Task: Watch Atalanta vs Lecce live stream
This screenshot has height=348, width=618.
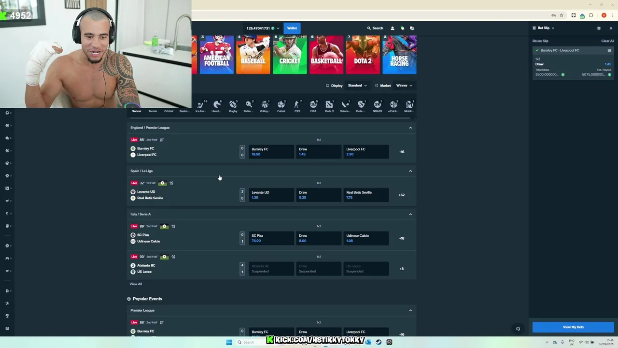Action: (165, 257)
